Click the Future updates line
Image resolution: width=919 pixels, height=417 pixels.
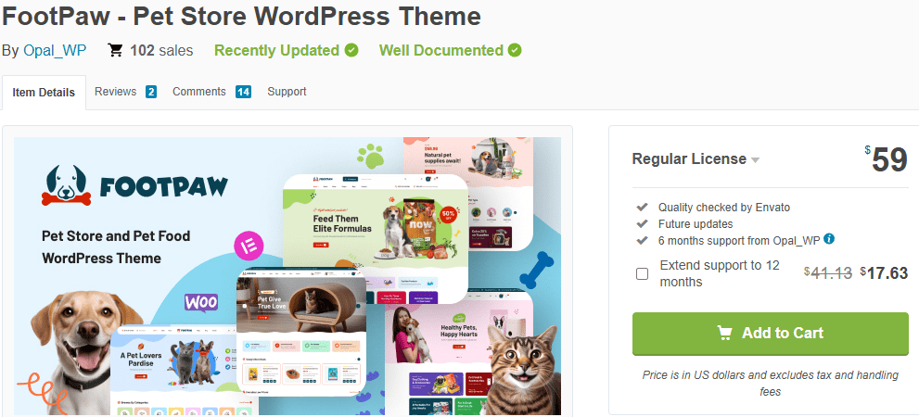click(x=696, y=223)
